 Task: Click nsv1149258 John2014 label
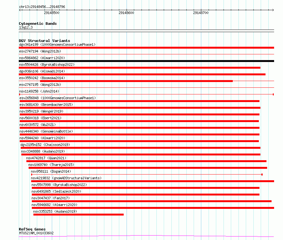(39, 91)
